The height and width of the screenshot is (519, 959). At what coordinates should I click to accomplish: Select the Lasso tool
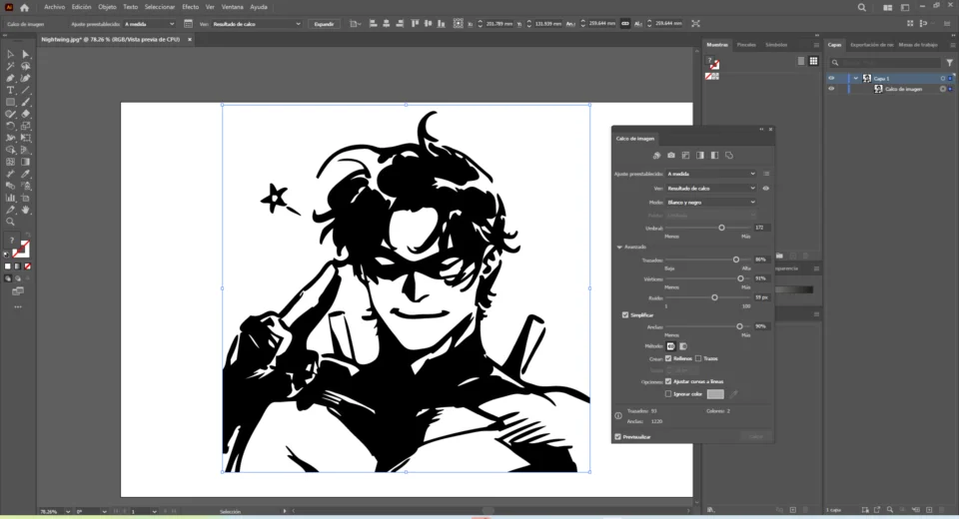(26, 66)
